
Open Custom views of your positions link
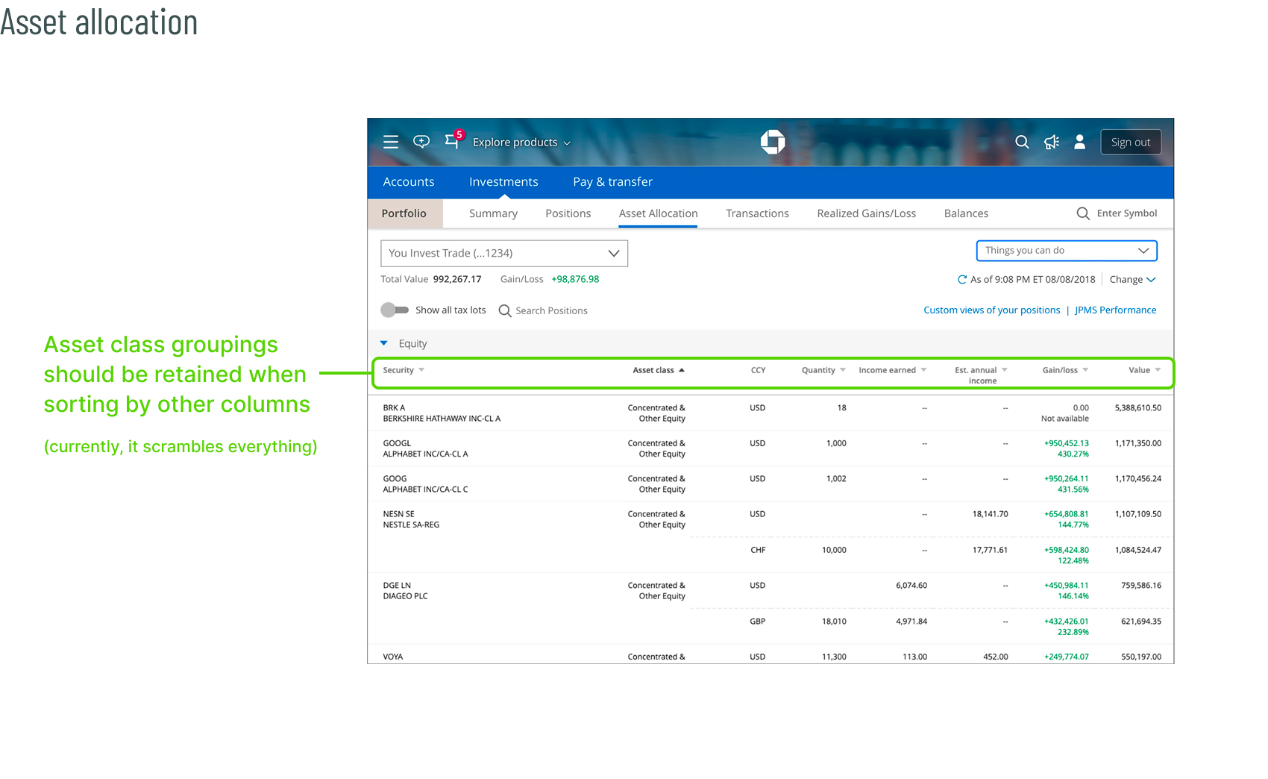pos(991,310)
